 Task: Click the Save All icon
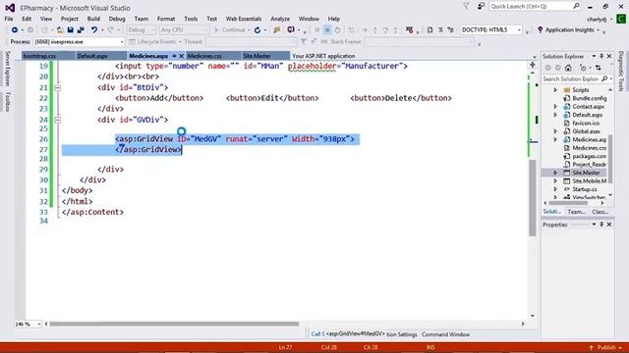coord(81,30)
